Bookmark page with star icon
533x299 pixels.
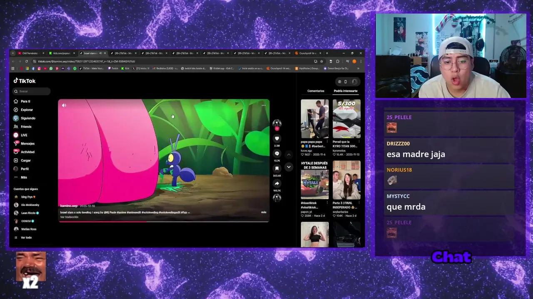pyautogui.click(x=321, y=61)
